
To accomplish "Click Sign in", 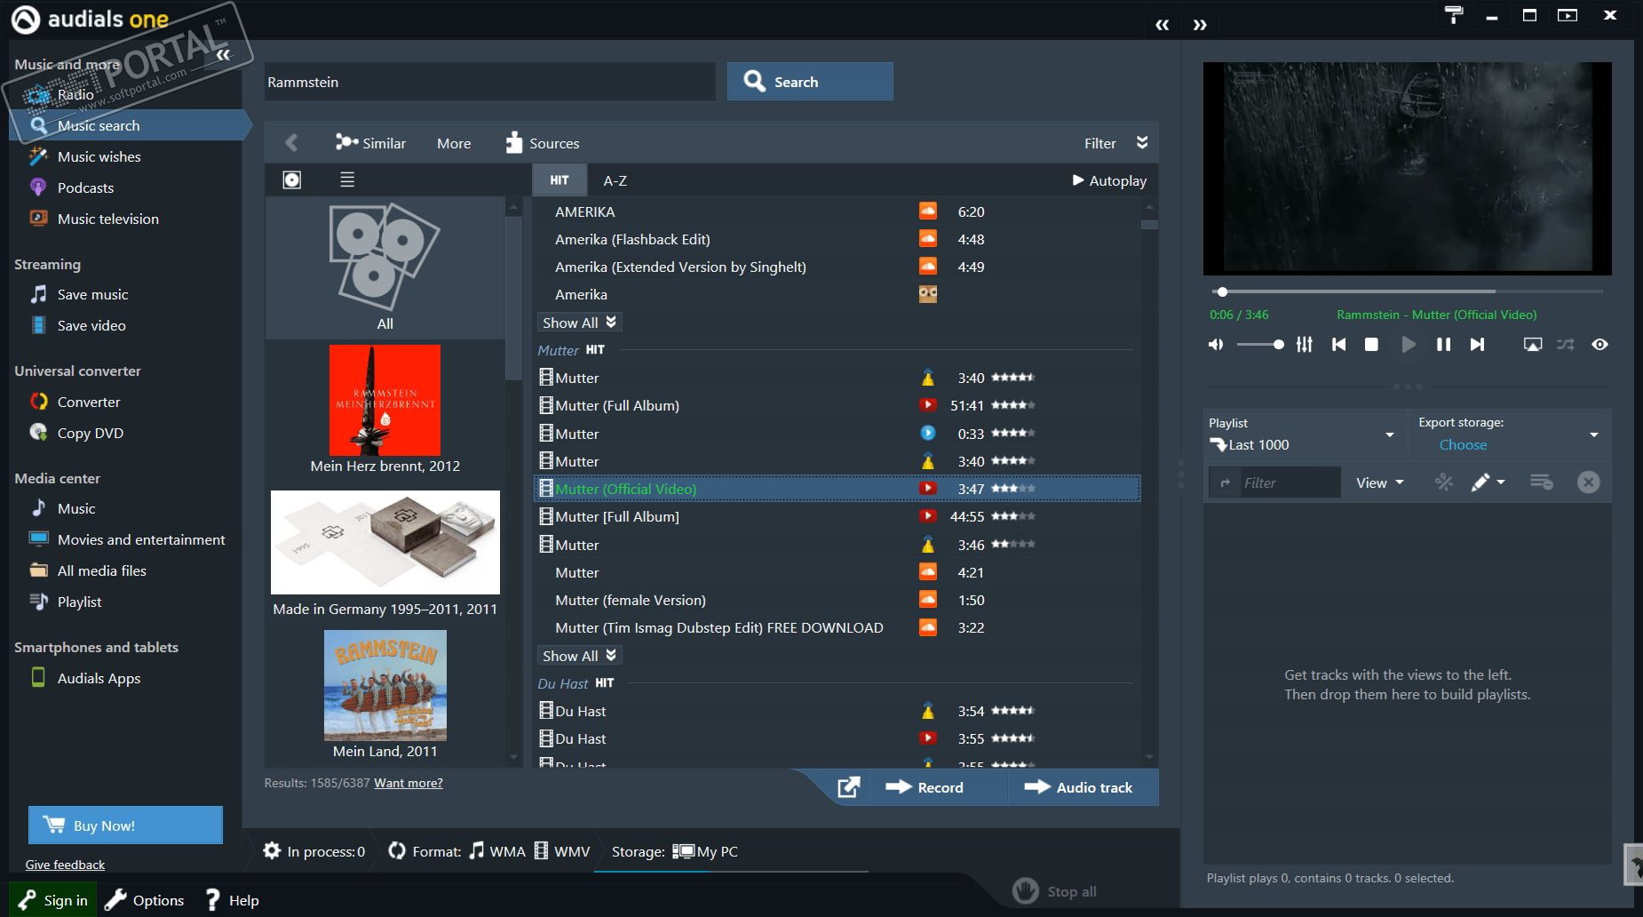I will (53, 900).
